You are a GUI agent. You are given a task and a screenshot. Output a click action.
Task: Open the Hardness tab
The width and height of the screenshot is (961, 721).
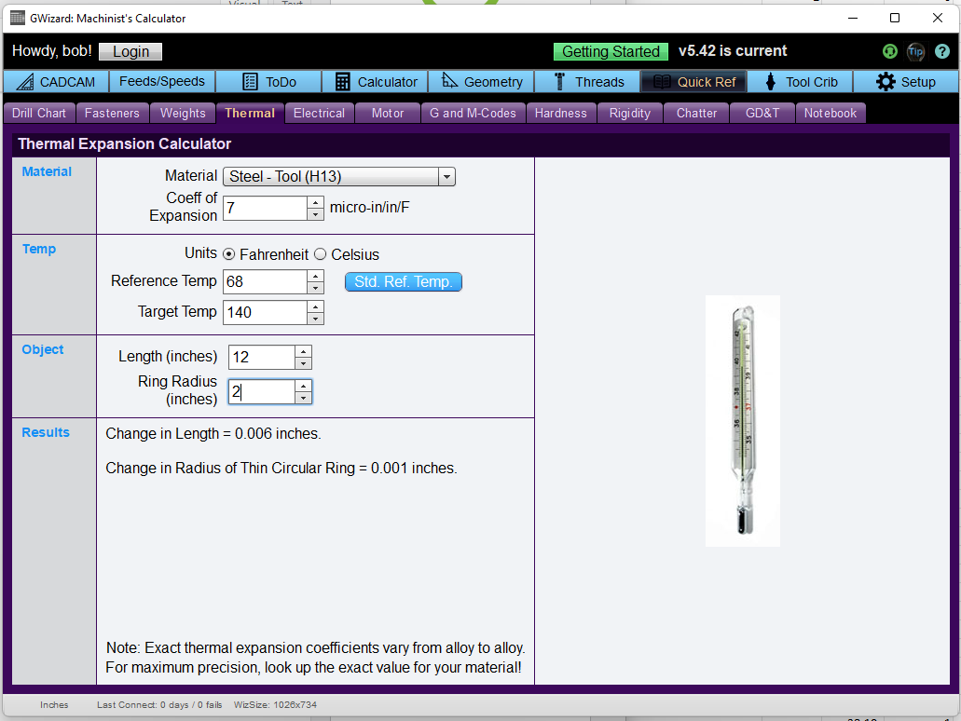tap(561, 113)
